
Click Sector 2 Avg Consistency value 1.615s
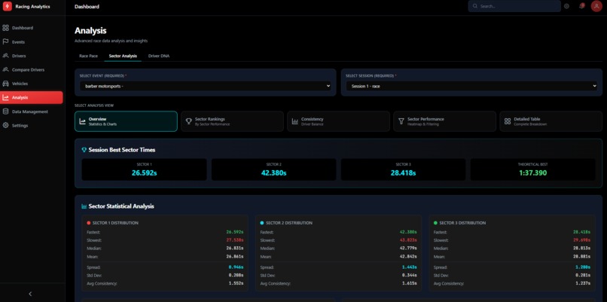(x=409, y=283)
